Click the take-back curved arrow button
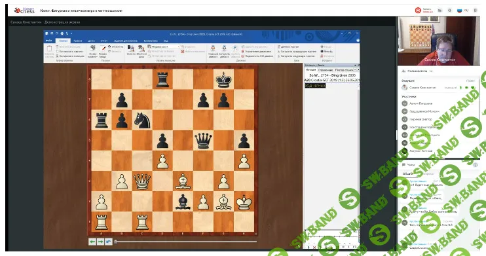The image size is (486, 256). pos(109,242)
